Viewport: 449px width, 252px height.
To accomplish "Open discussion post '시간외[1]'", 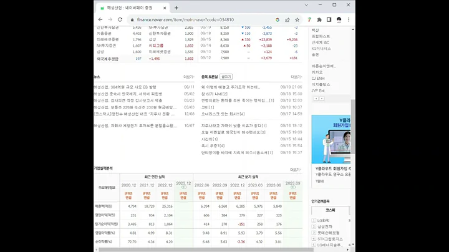I will coord(210,139).
